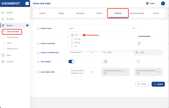
Task: Check the QR code checkbox
Action: [x=72, y=39]
